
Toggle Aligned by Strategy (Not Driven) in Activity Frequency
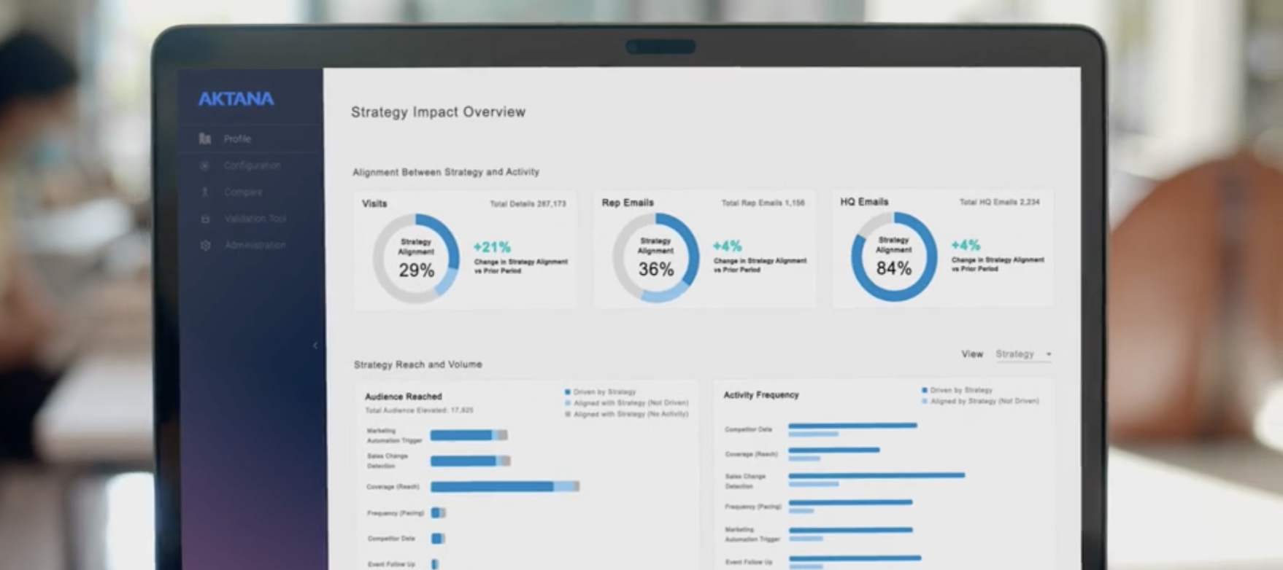[x=925, y=401]
